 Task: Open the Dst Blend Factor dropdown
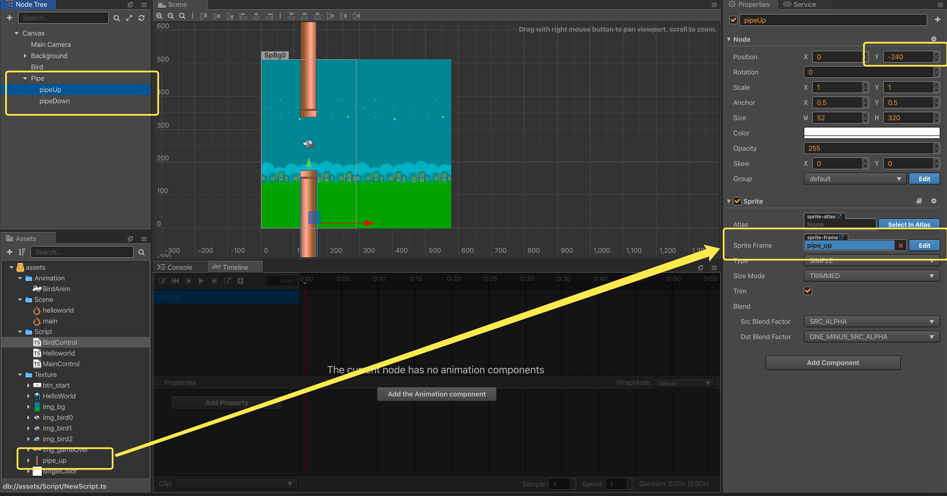pyautogui.click(x=872, y=337)
